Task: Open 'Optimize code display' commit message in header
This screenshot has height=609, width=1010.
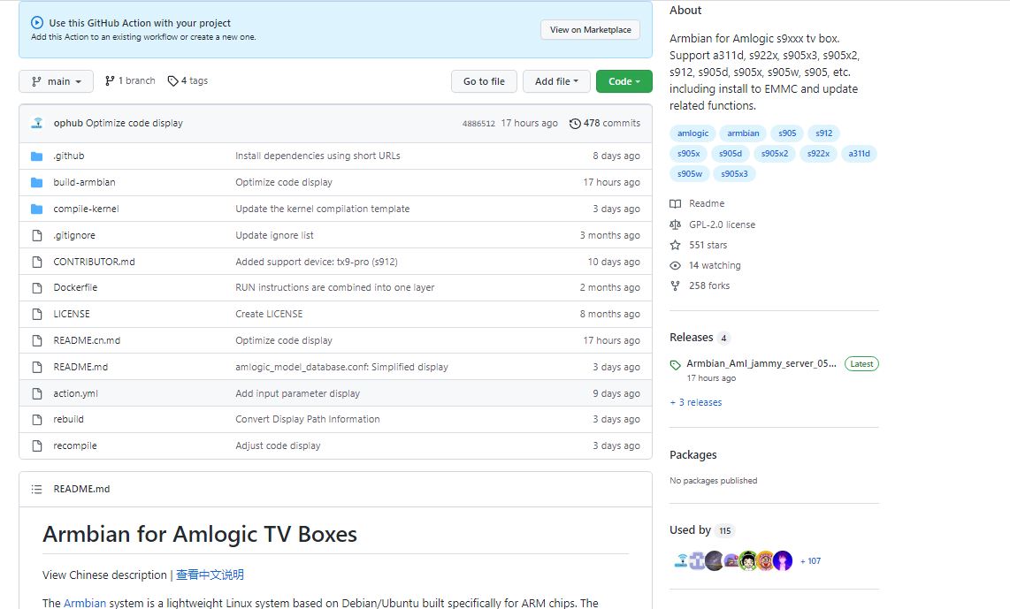Action: click(134, 123)
